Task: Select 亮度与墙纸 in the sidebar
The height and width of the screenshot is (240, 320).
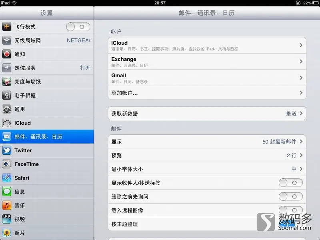Action: click(47, 82)
